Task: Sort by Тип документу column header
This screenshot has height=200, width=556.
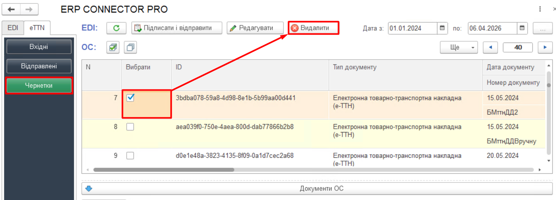Action: click(x=405, y=75)
